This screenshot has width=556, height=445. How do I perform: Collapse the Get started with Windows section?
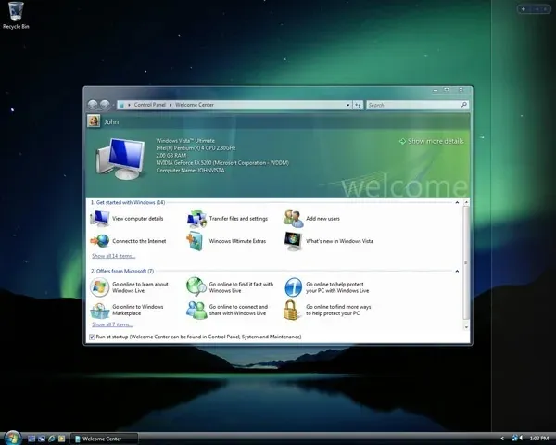(x=457, y=203)
